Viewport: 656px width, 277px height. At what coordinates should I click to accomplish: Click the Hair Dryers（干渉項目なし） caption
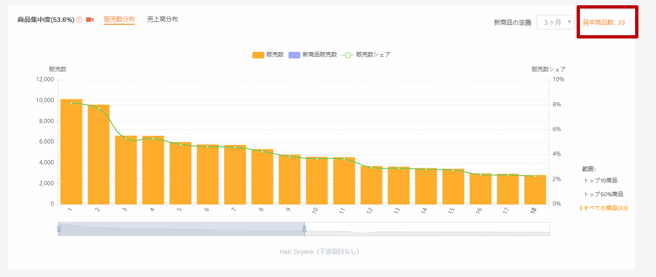tap(319, 251)
